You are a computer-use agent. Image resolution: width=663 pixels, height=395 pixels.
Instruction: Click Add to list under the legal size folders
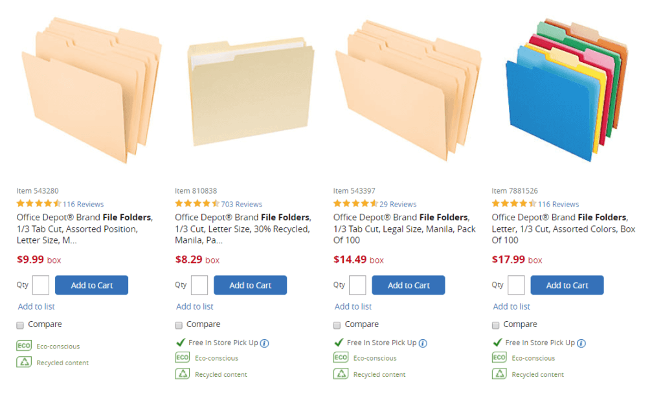point(353,306)
